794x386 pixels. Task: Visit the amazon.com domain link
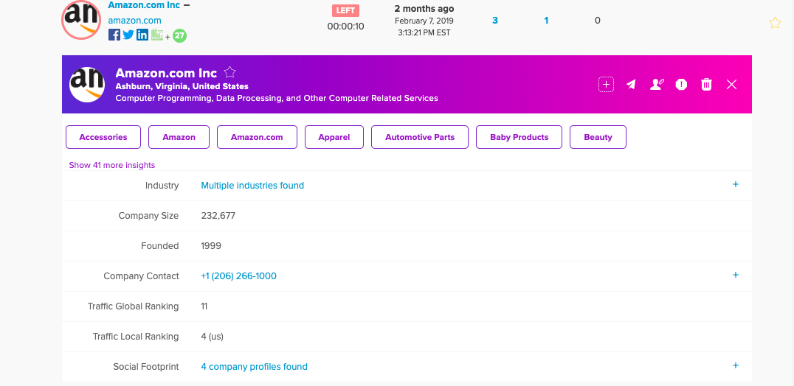pos(135,21)
